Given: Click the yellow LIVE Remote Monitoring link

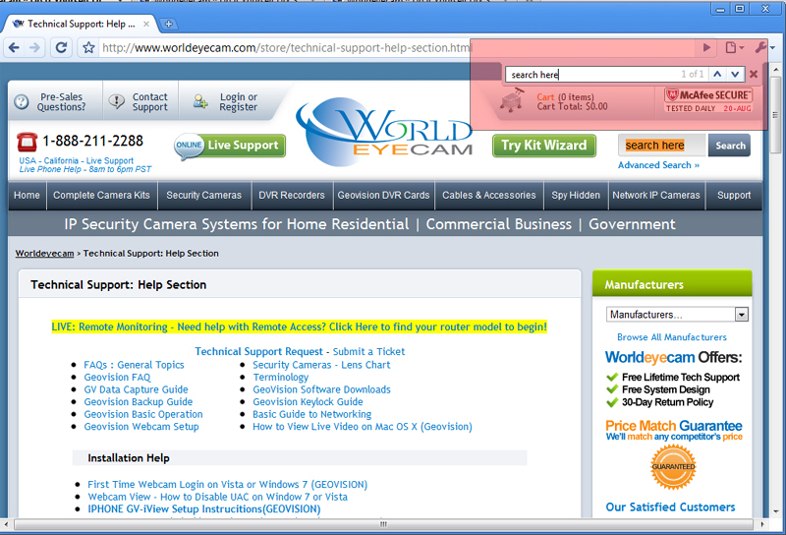Looking at the screenshot, I should pos(300,327).
